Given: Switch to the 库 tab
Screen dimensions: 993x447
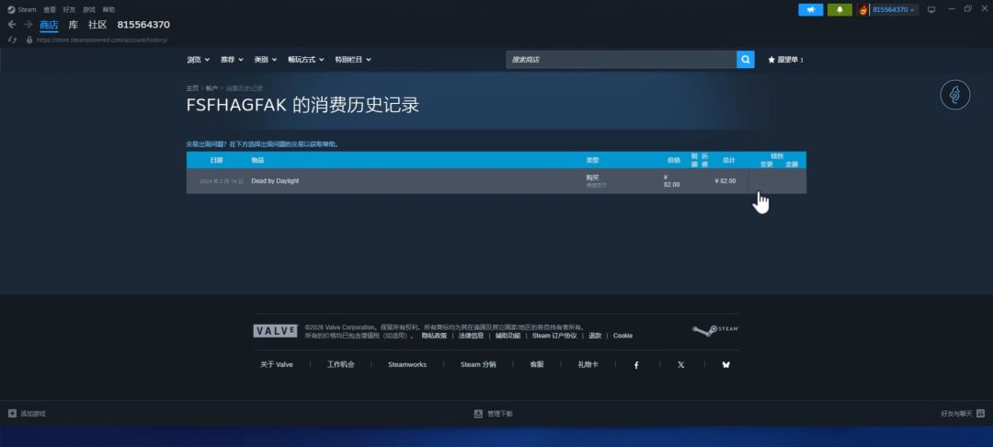Looking at the screenshot, I should click(74, 25).
